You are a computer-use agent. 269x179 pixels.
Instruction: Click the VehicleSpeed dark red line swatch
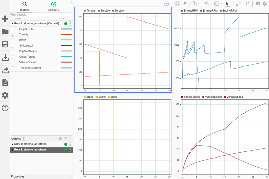point(67,62)
